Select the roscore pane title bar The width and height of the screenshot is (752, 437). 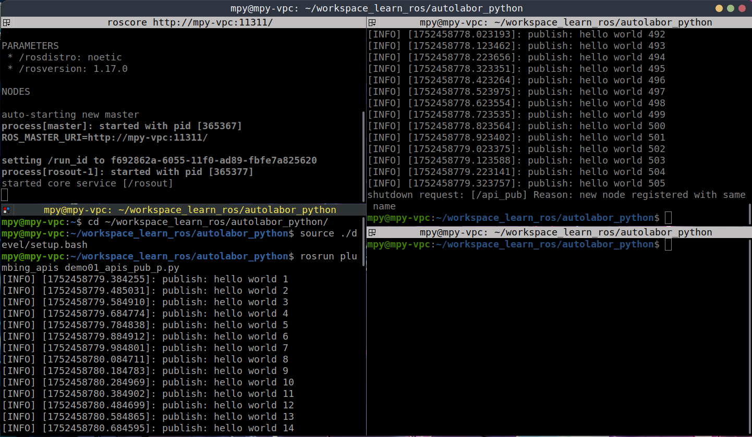pos(190,22)
